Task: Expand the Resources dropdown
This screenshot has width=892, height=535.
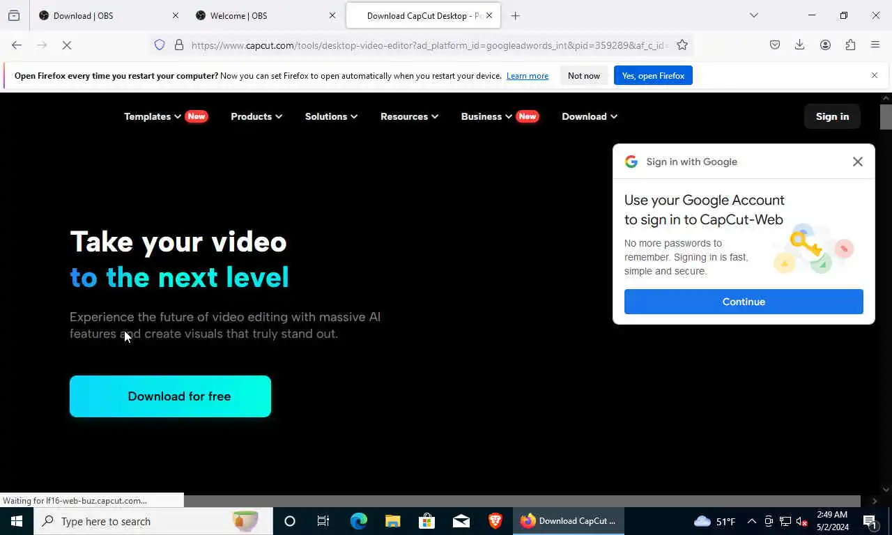Action: (x=409, y=116)
